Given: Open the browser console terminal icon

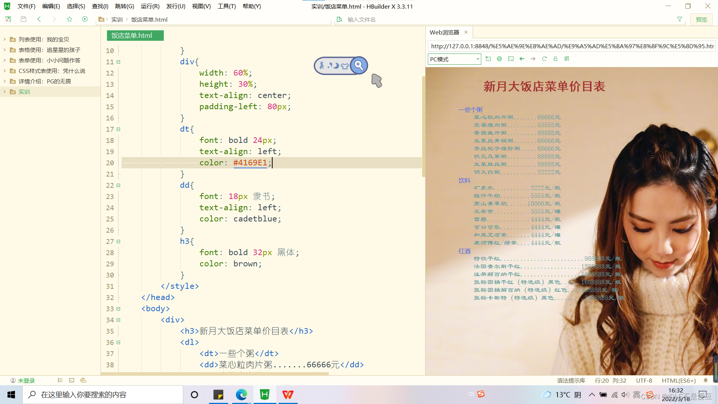Looking at the screenshot, I should [510, 59].
